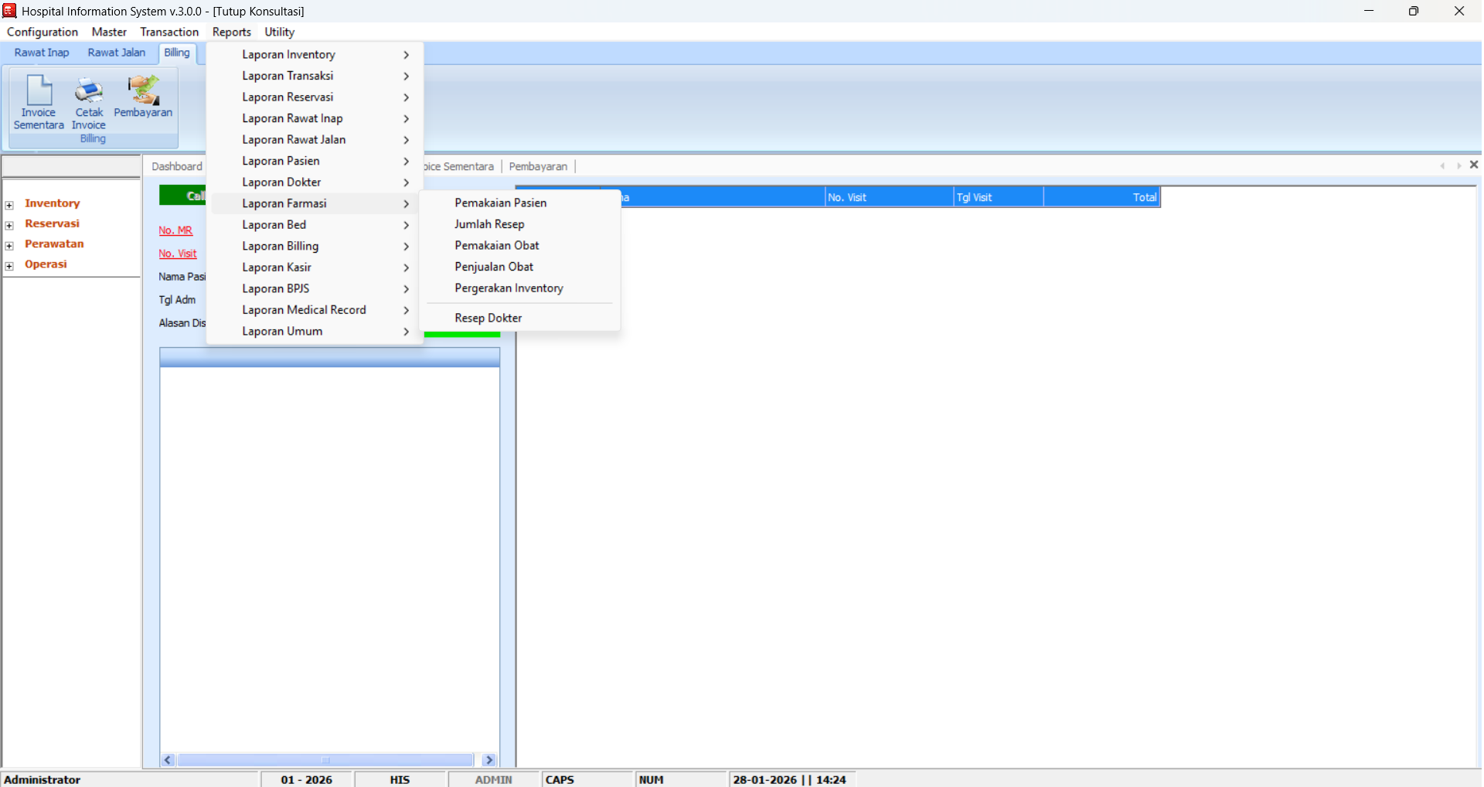Choose Pemakaian Pasien from submenu
This screenshot has width=1484, height=787.
coord(500,203)
